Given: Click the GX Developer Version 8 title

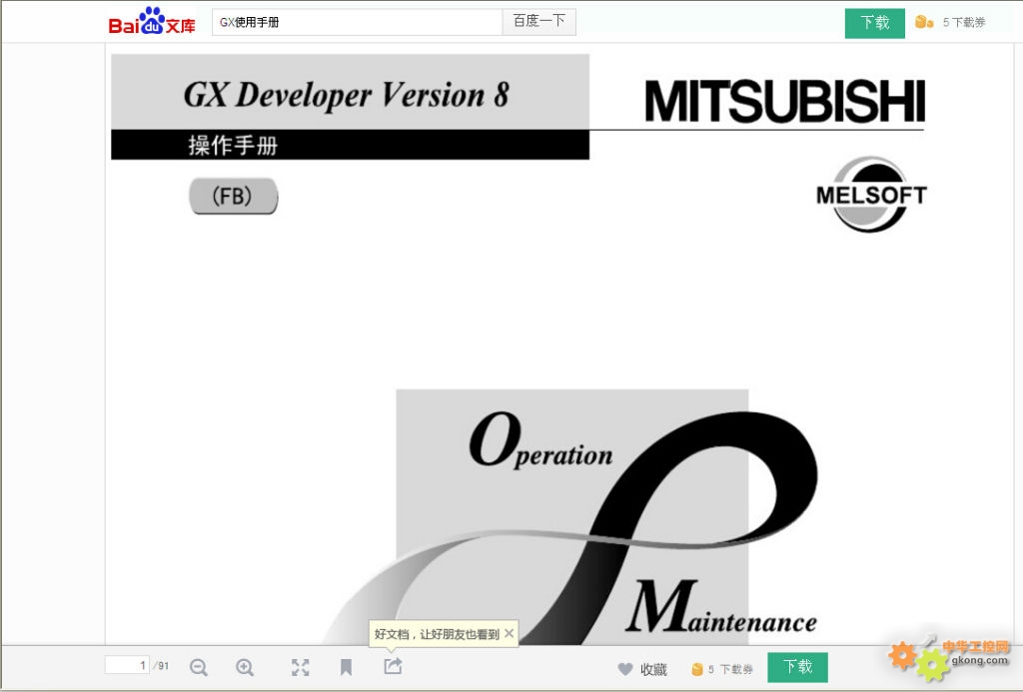Looking at the screenshot, I should (x=346, y=95).
